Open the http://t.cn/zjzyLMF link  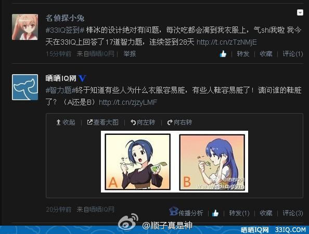[x=128, y=102]
